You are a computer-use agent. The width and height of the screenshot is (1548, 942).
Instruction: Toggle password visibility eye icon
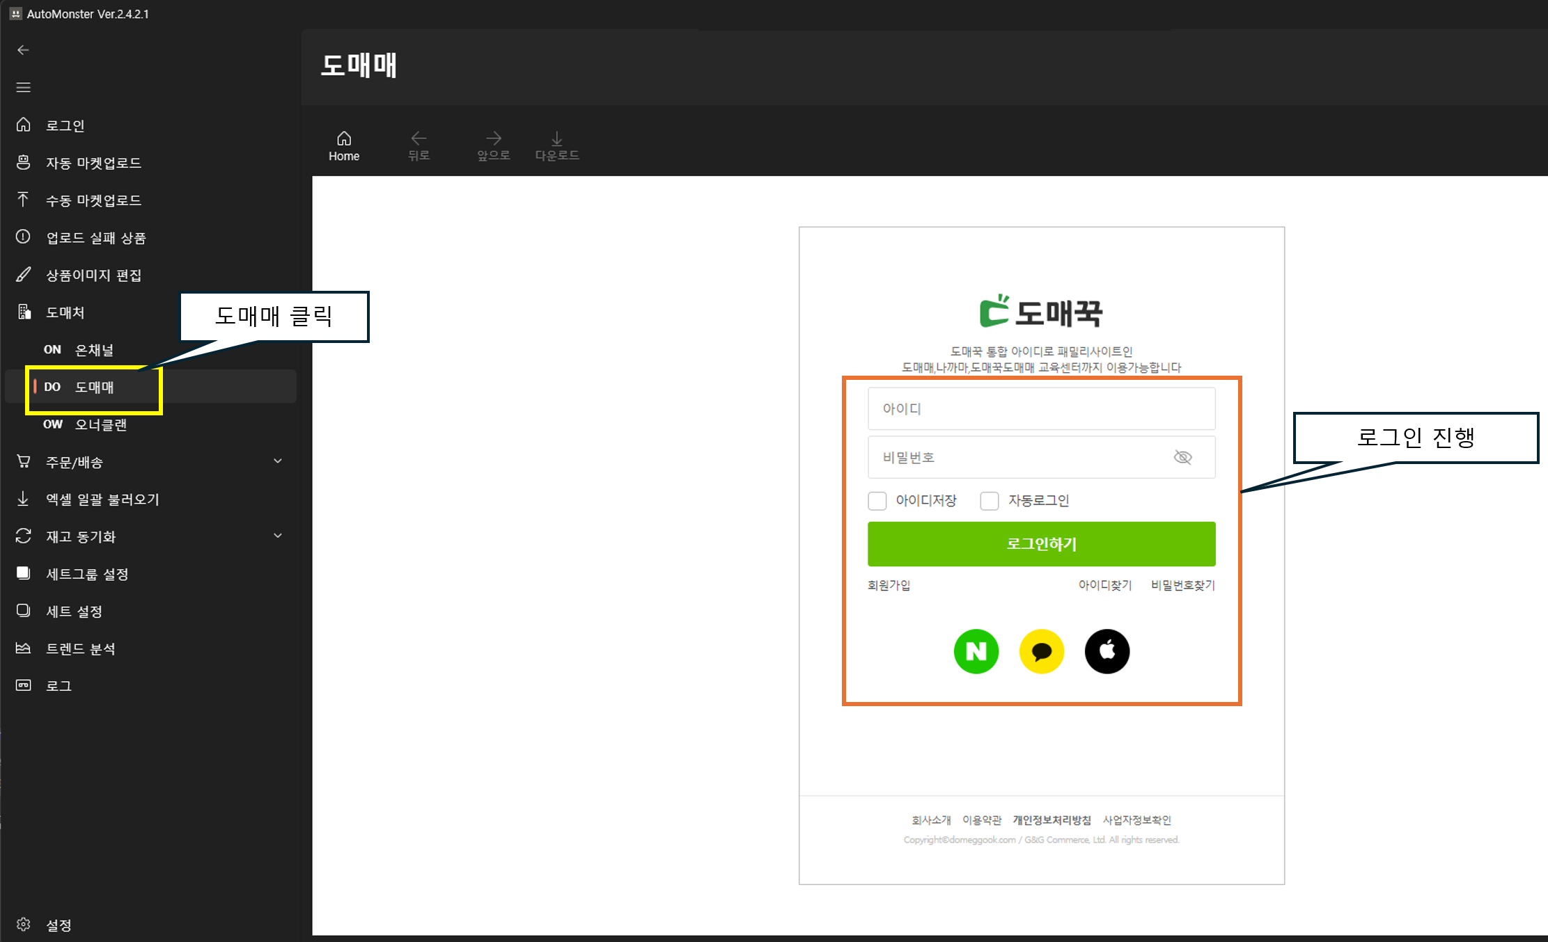[1182, 457]
